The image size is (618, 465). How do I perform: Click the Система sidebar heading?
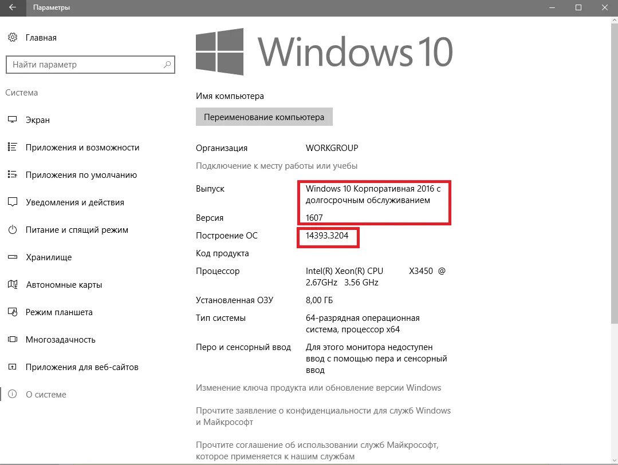pyautogui.click(x=22, y=93)
